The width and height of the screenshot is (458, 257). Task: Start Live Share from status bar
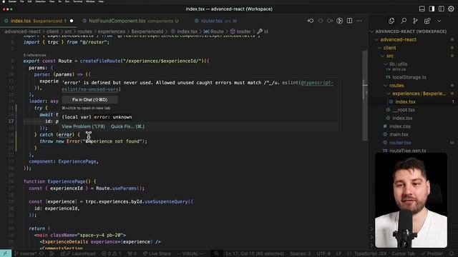(156, 253)
